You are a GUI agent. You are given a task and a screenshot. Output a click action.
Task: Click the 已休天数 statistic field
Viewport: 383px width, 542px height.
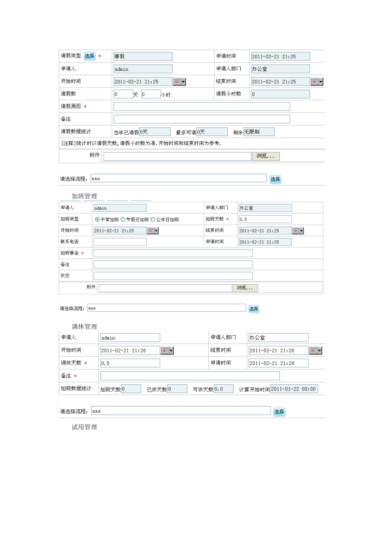click(177, 389)
